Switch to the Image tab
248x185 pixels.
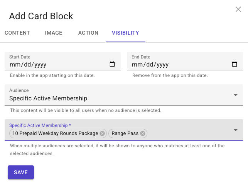[54, 33]
